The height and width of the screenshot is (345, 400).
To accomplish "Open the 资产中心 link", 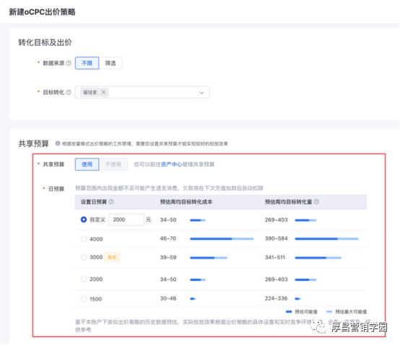I will point(171,164).
